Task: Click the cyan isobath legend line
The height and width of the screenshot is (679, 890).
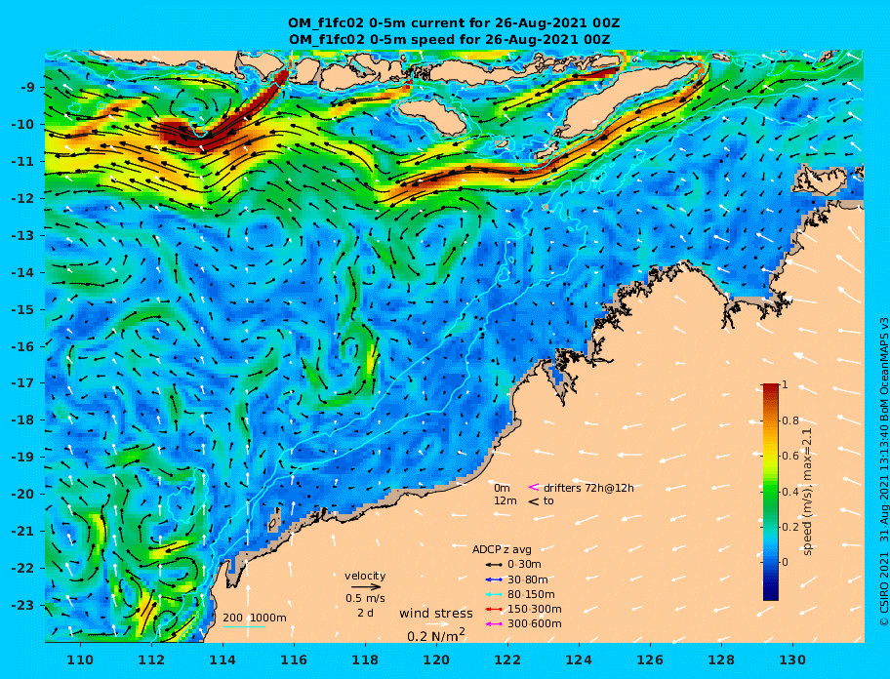Action: [x=244, y=627]
